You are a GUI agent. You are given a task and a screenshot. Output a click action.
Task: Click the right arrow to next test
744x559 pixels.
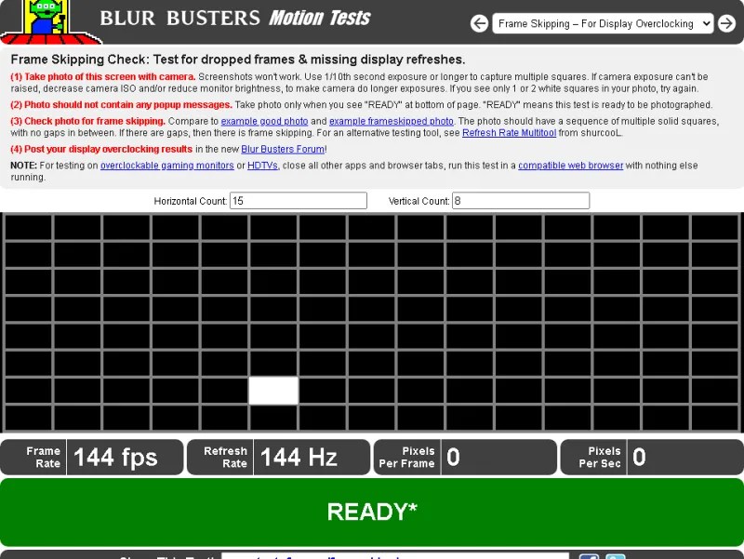pos(727,23)
